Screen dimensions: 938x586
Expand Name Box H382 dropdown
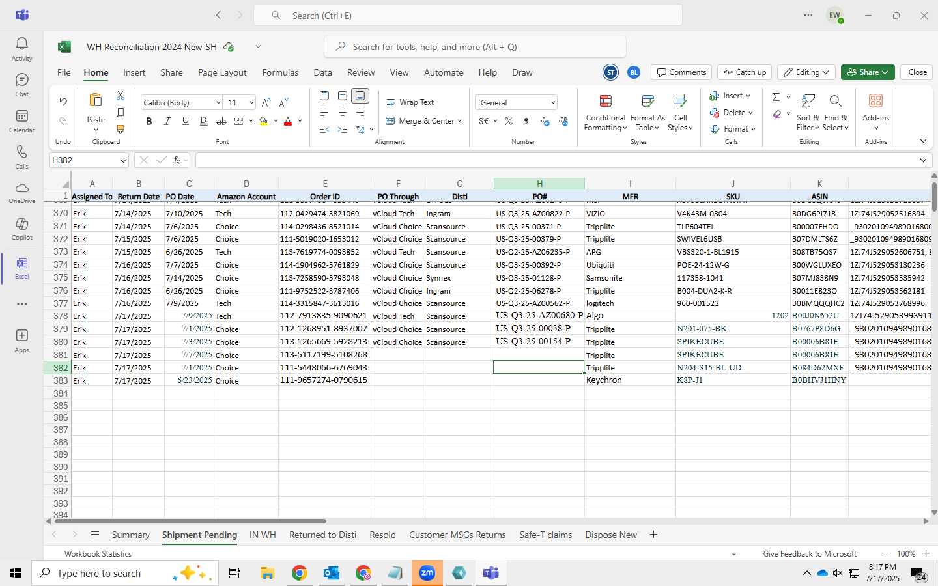123,160
